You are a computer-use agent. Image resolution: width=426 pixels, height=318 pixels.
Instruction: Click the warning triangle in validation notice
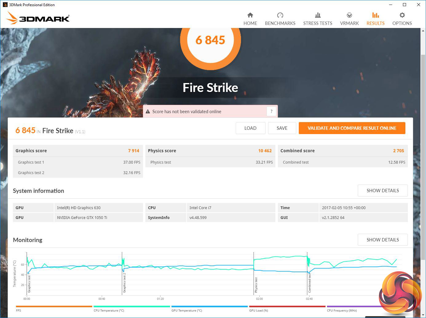(148, 112)
